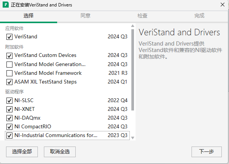
Task: Select the NI CompactRIO label text
Action: pyautogui.click(x=33, y=126)
